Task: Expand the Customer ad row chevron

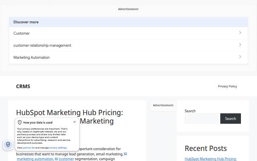Action: point(240,33)
